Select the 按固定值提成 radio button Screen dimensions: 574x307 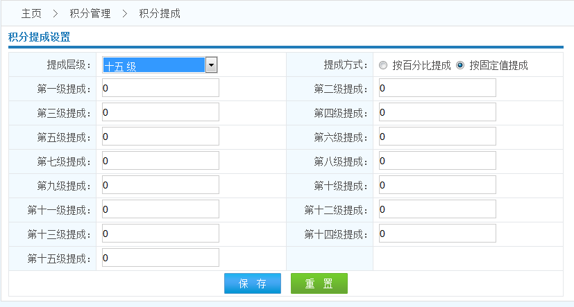[x=460, y=66]
